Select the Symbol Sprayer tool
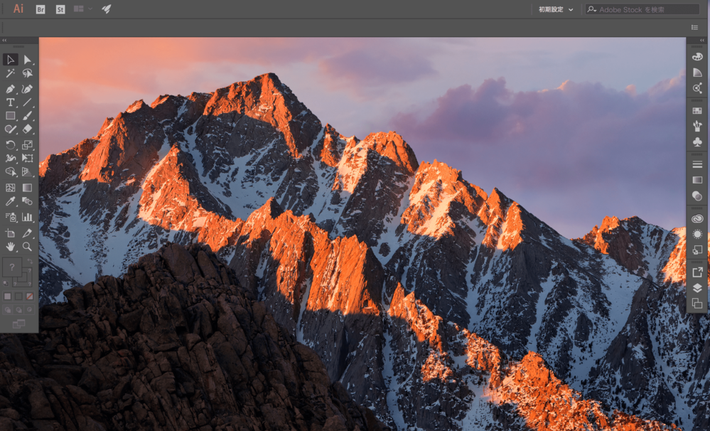 click(x=11, y=217)
